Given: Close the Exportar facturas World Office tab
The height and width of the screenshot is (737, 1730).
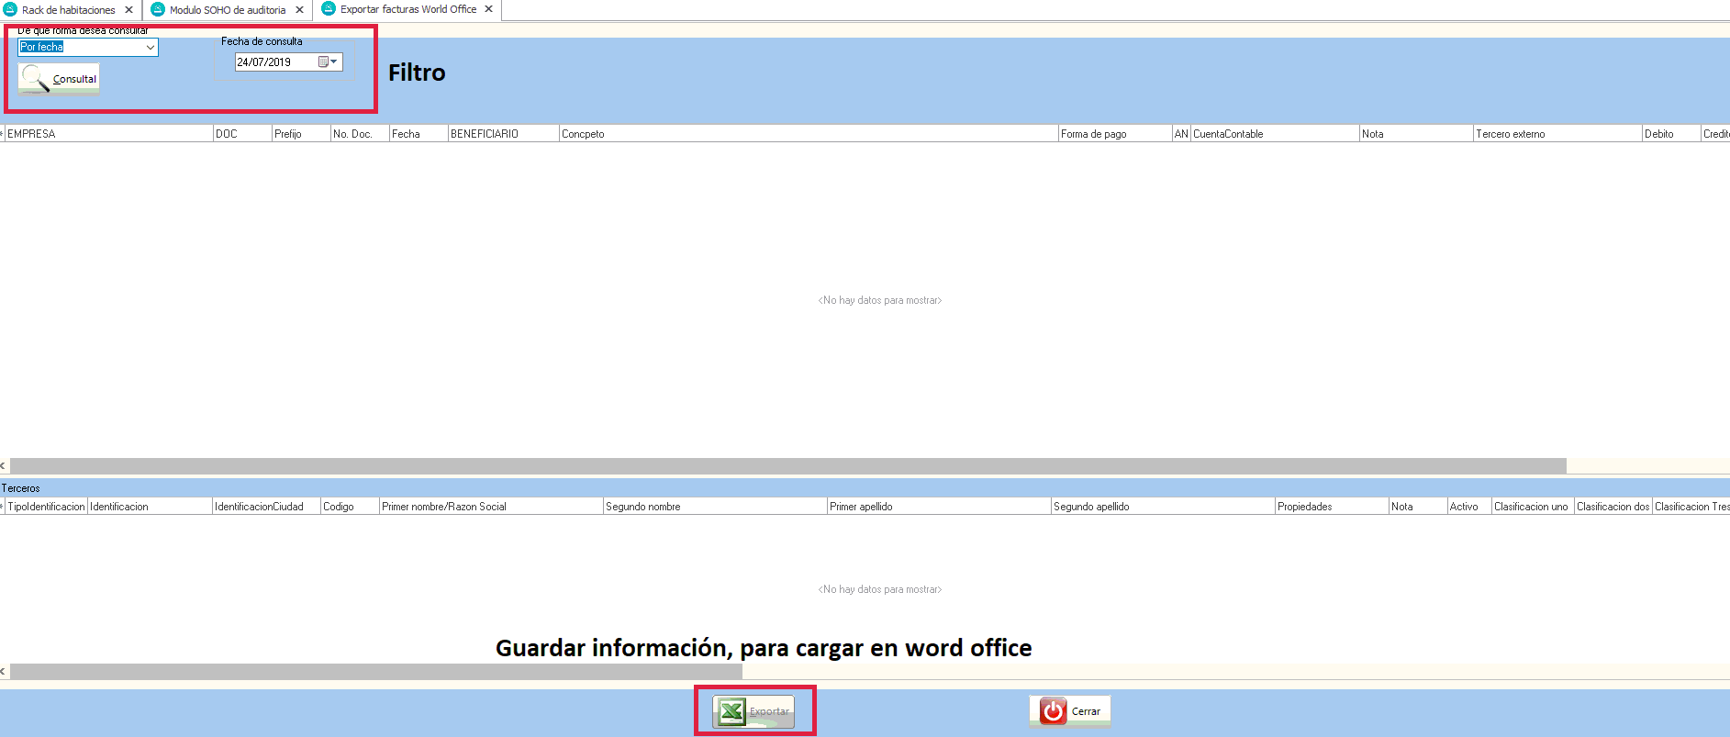Looking at the screenshot, I should click(488, 9).
